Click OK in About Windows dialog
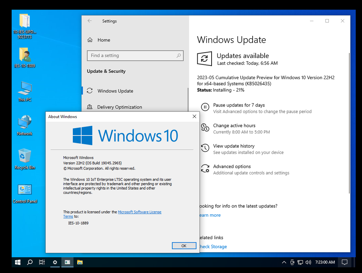The image size is (362, 273). (184, 246)
